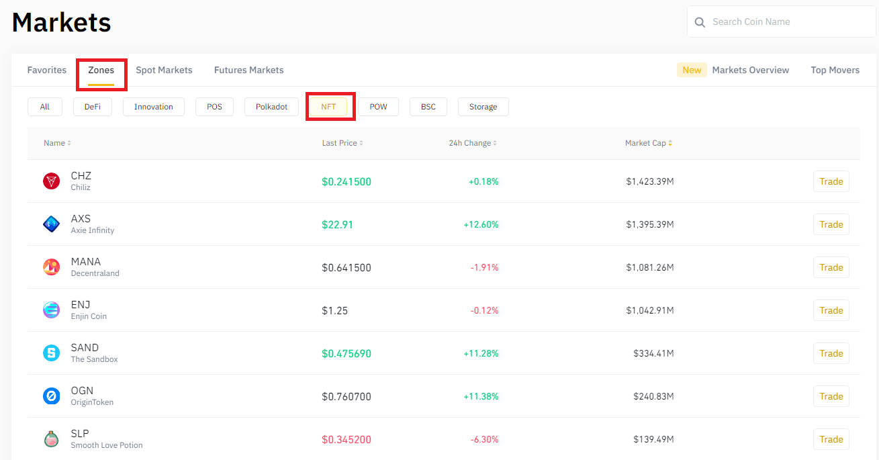Click the Chiliz CHZ coin logo
The image size is (879, 460).
coord(51,181)
